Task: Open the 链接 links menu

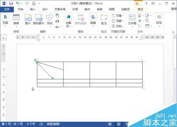Action: [x=93, y=20]
